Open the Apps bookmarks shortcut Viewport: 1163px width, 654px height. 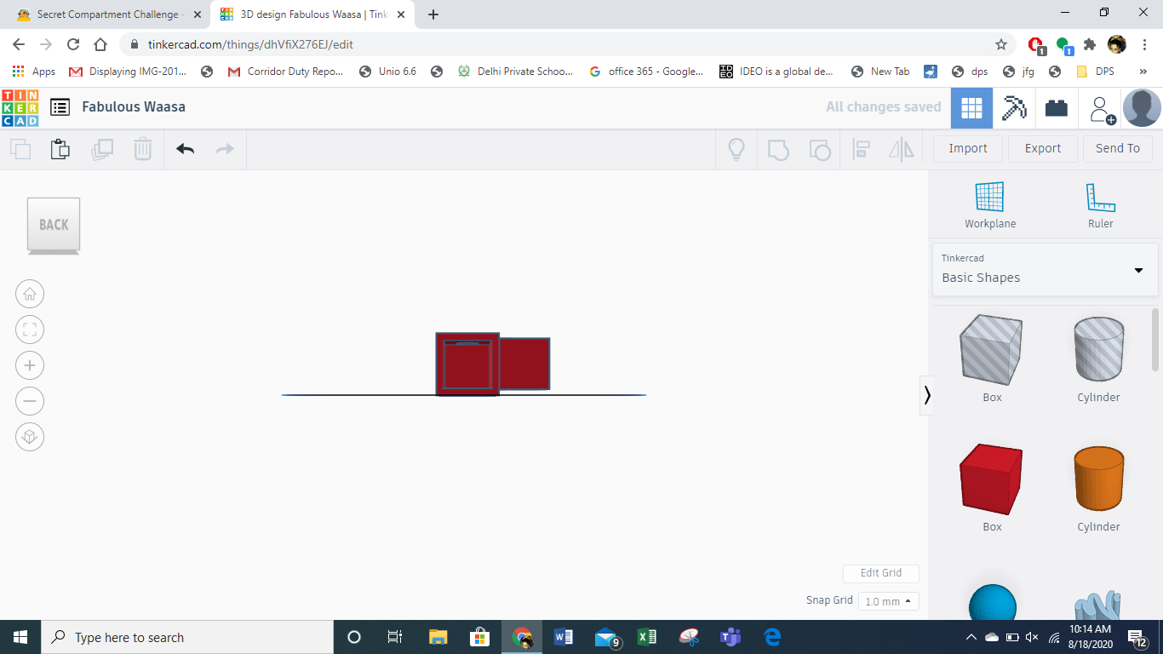34,72
